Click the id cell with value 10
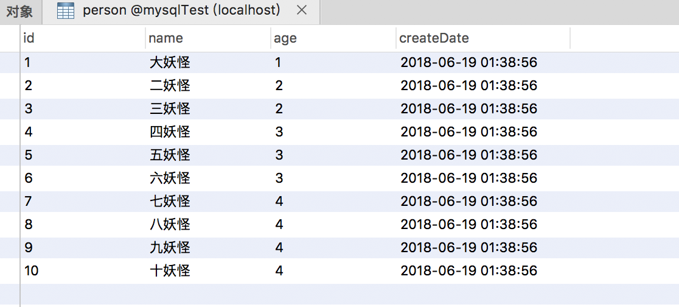The image size is (679, 307). coord(32,271)
